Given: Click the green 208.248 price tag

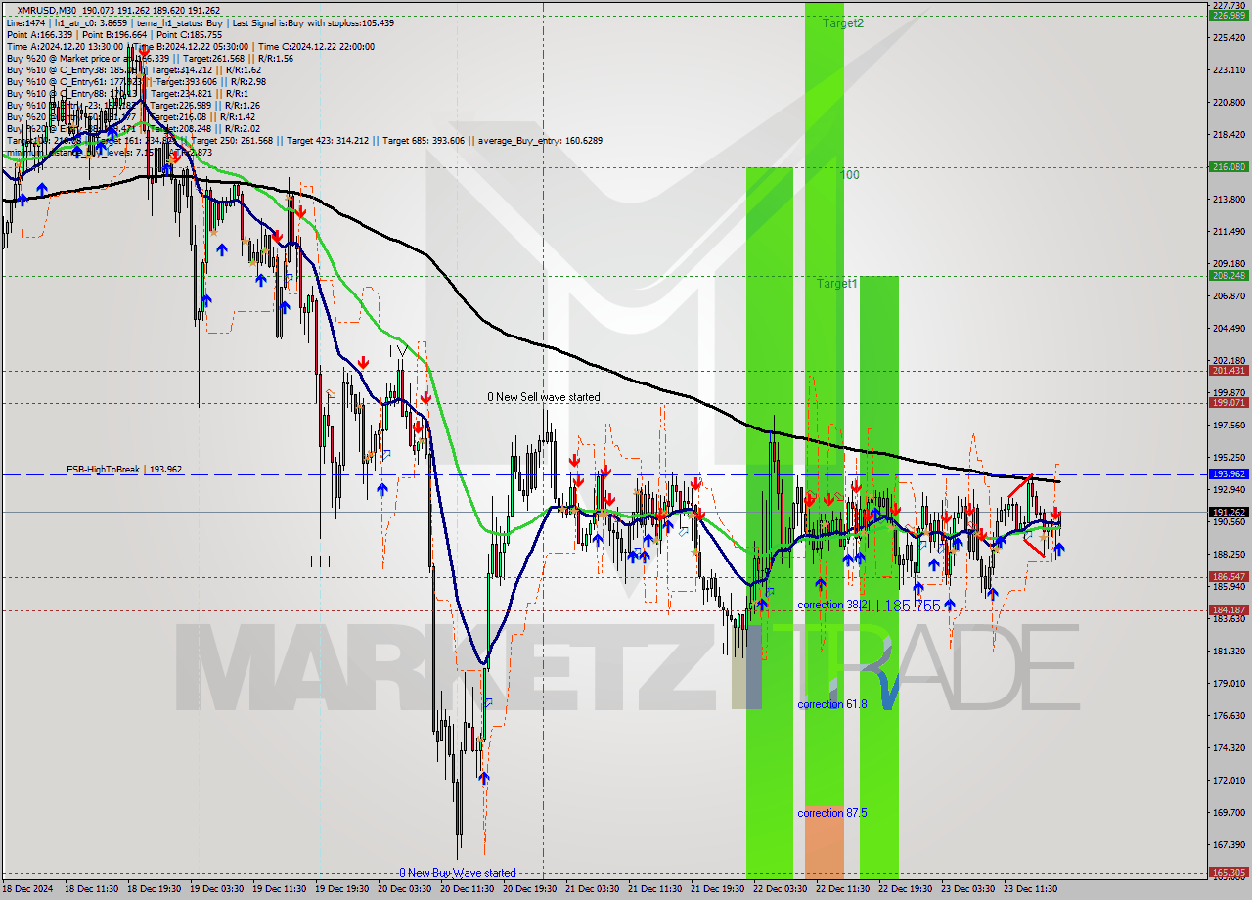Looking at the screenshot, I should [x=1229, y=275].
